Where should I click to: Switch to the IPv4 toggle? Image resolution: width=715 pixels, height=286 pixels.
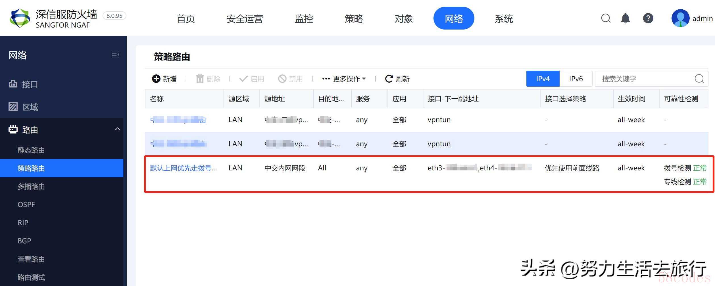543,79
